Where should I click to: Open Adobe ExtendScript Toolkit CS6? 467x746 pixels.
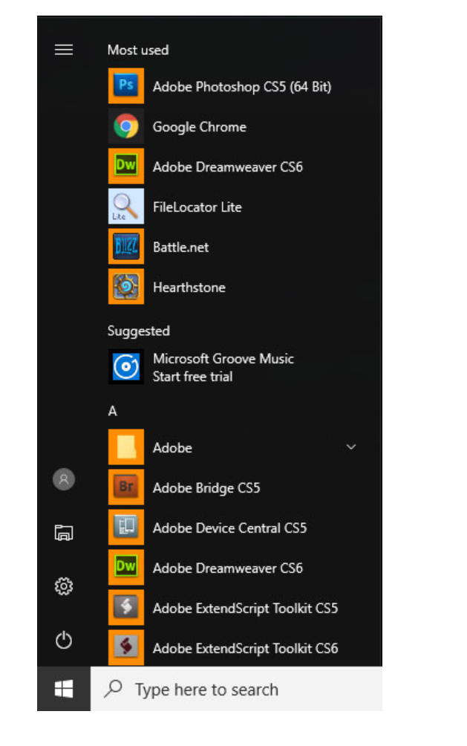(244, 649)
